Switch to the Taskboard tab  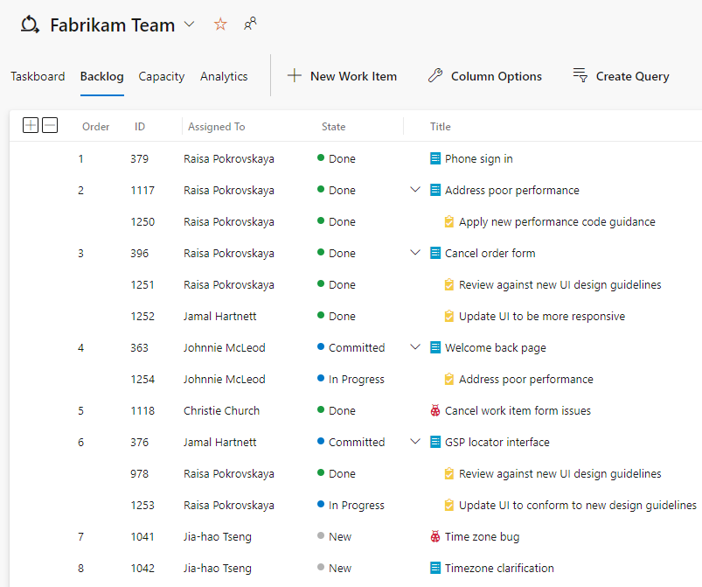(38, 77)
